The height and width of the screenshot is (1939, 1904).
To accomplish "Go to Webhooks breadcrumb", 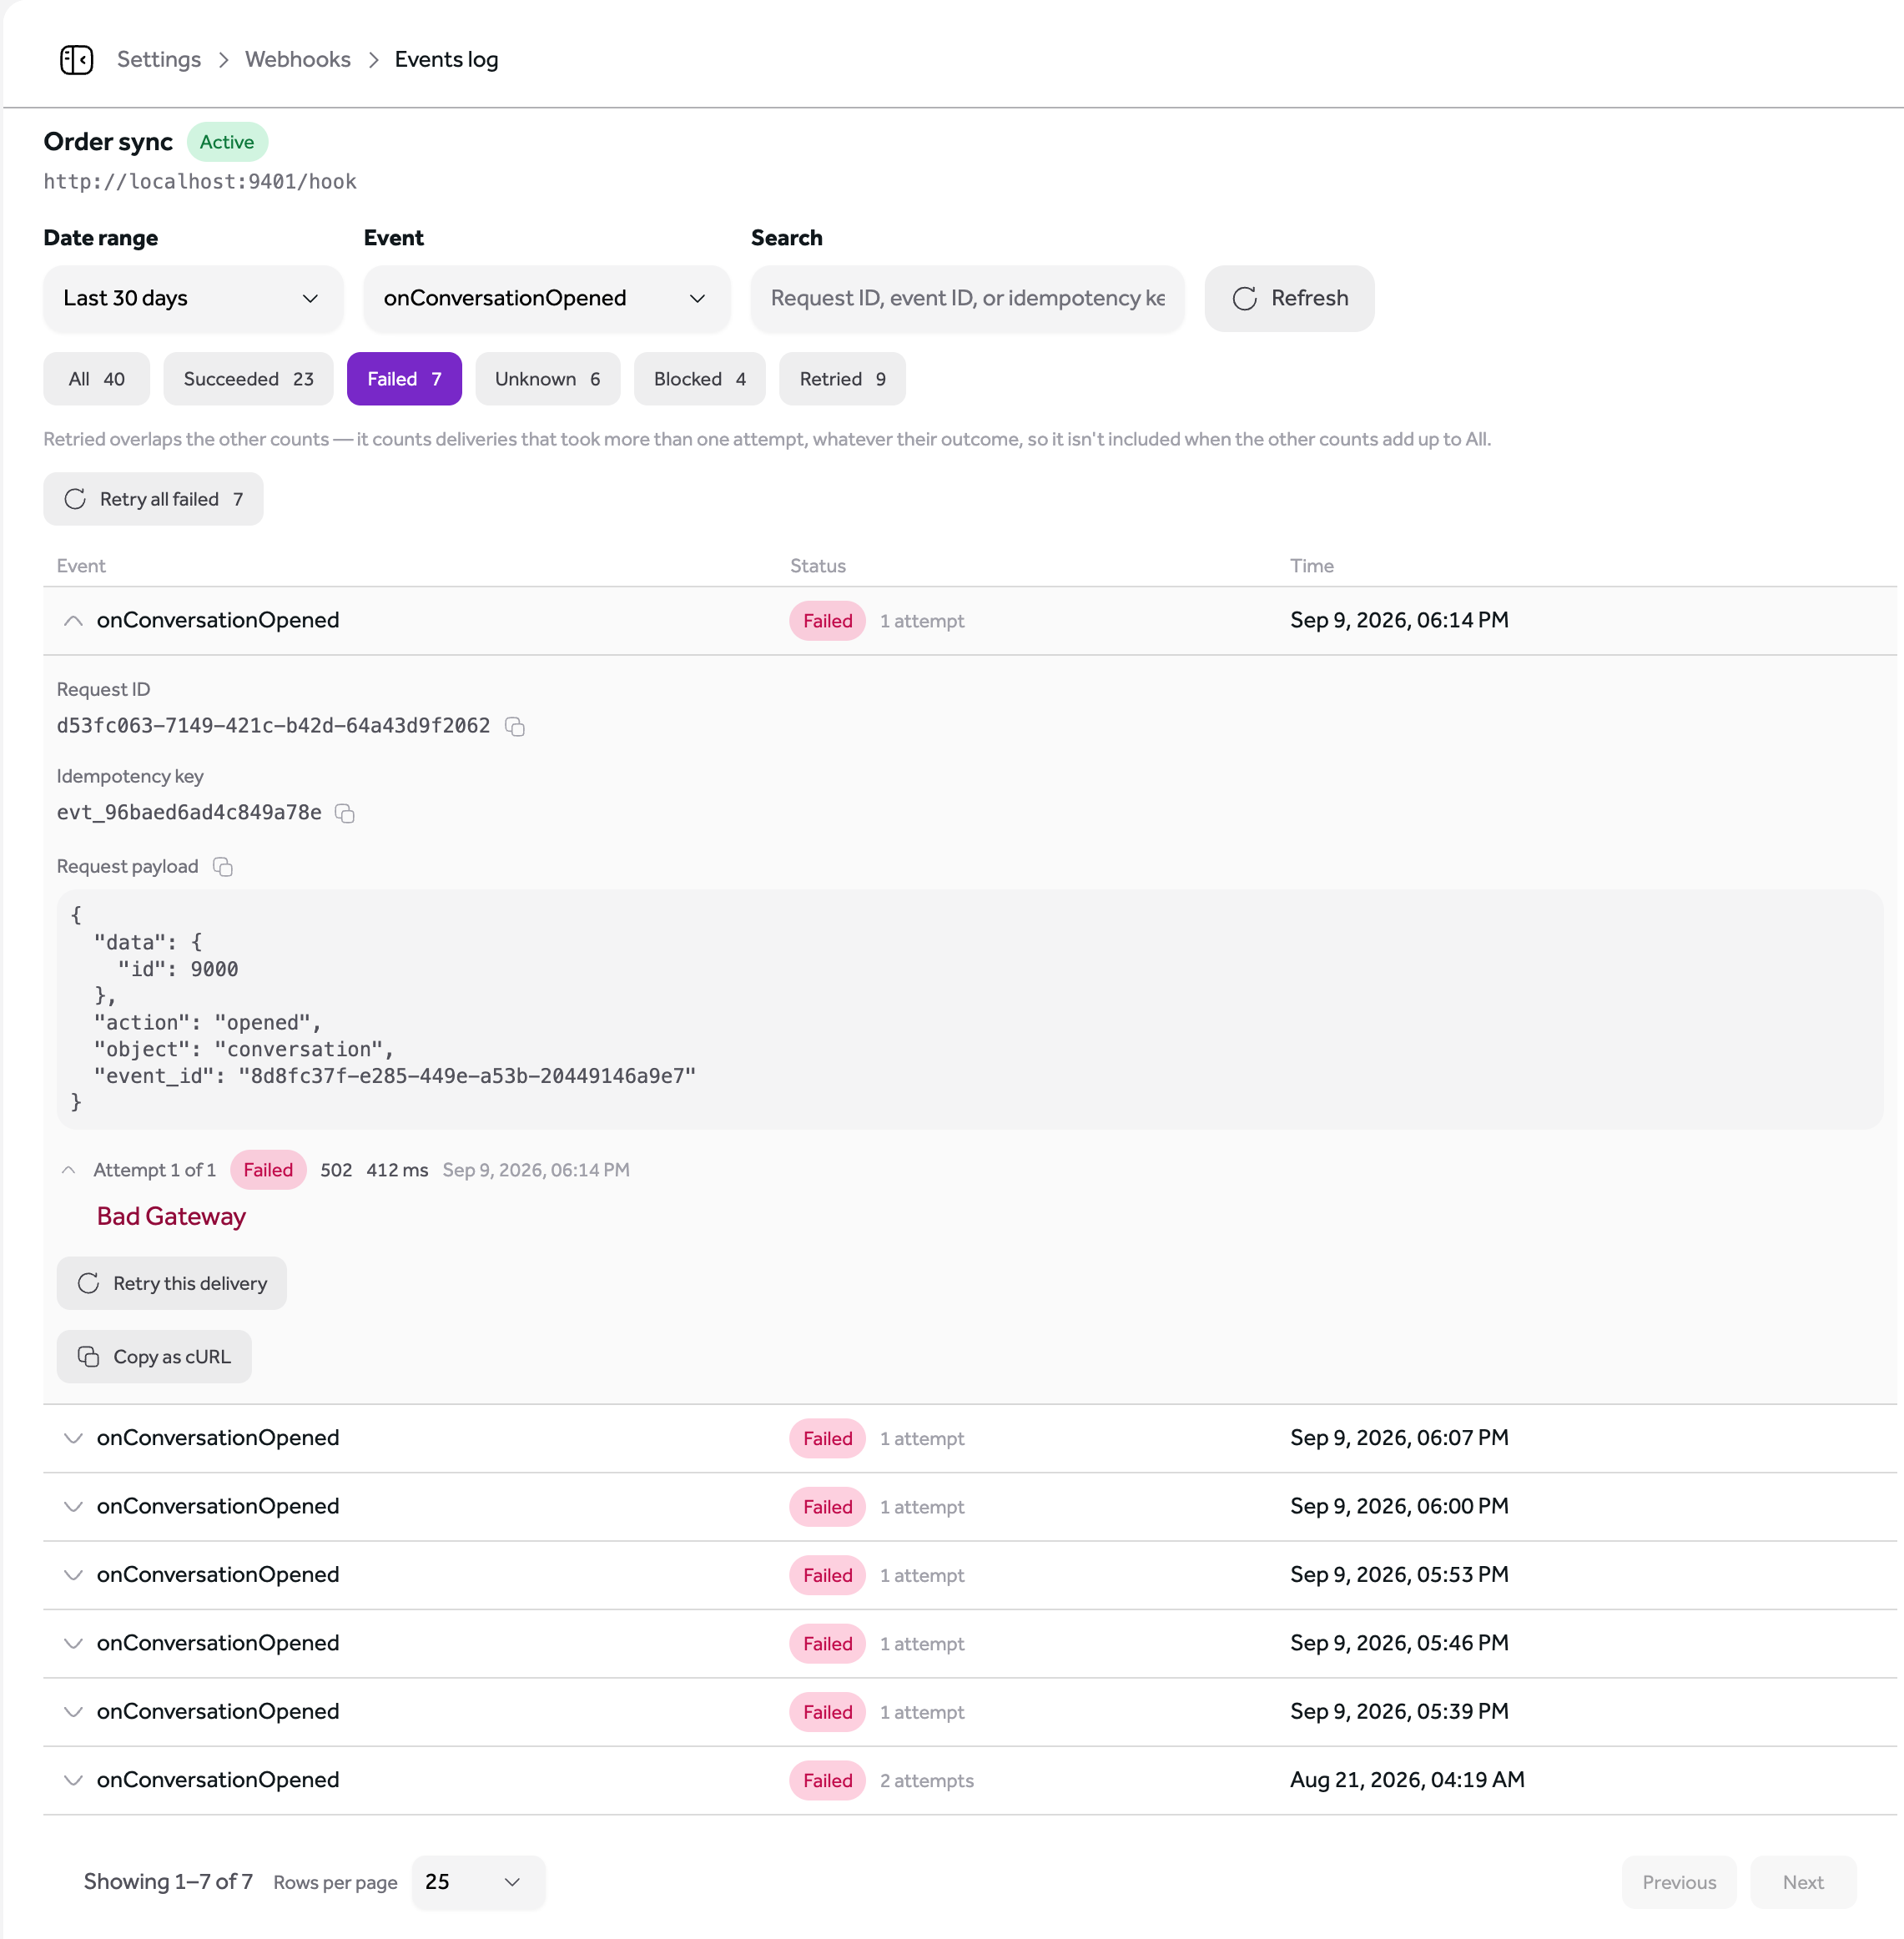I will click(x=298, y=60).
